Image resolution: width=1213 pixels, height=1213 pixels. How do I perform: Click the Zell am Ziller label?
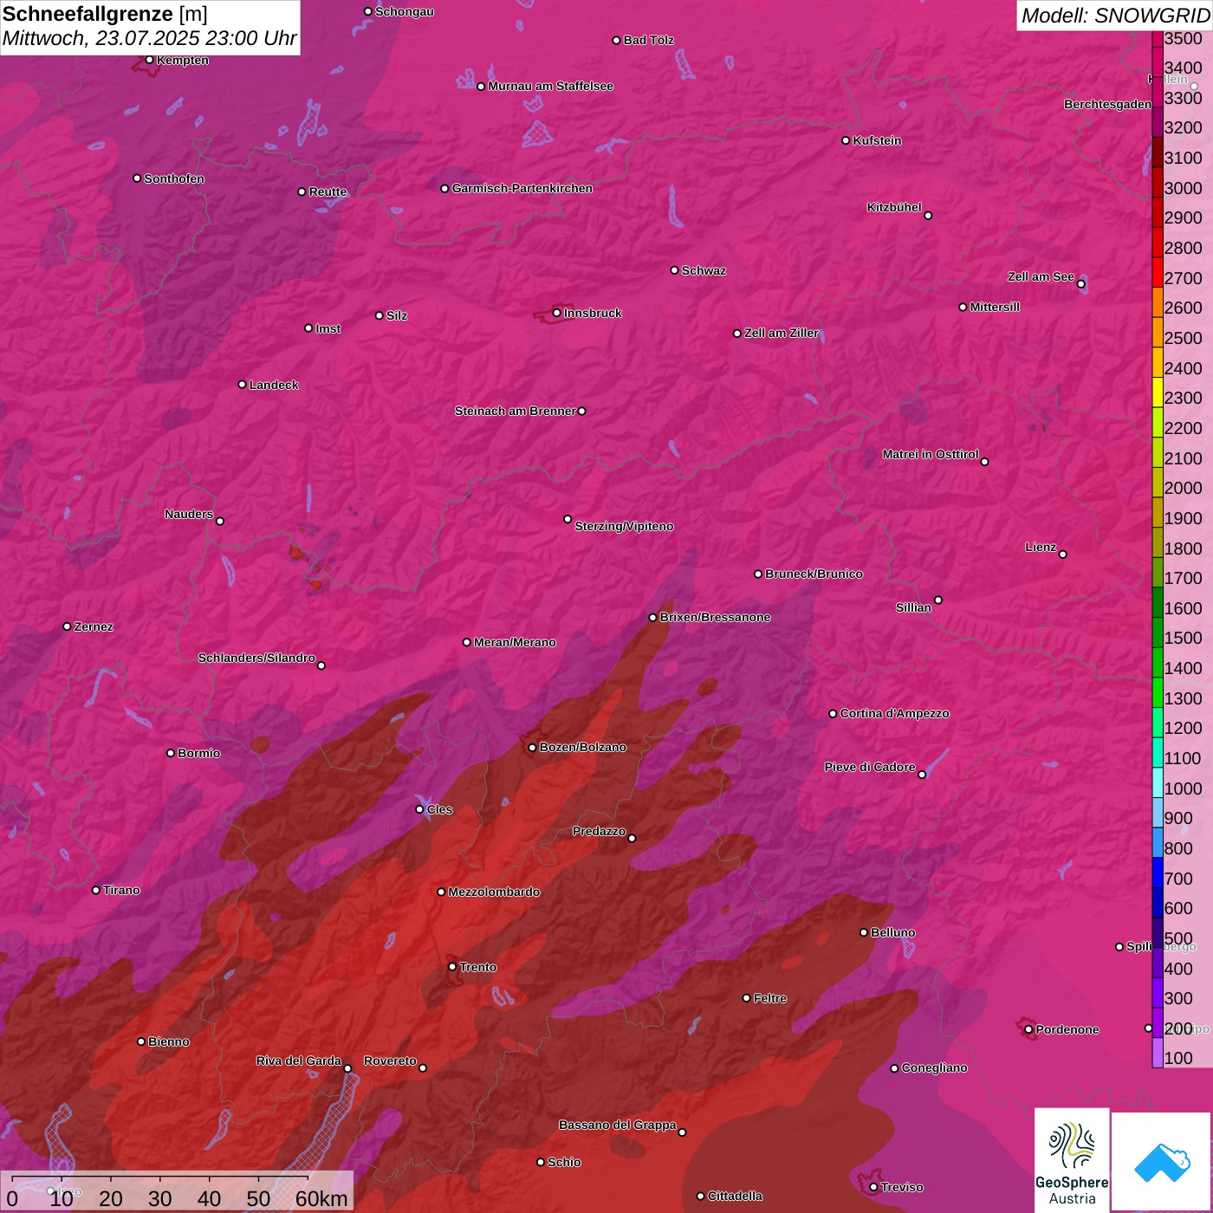click(782, 333)
